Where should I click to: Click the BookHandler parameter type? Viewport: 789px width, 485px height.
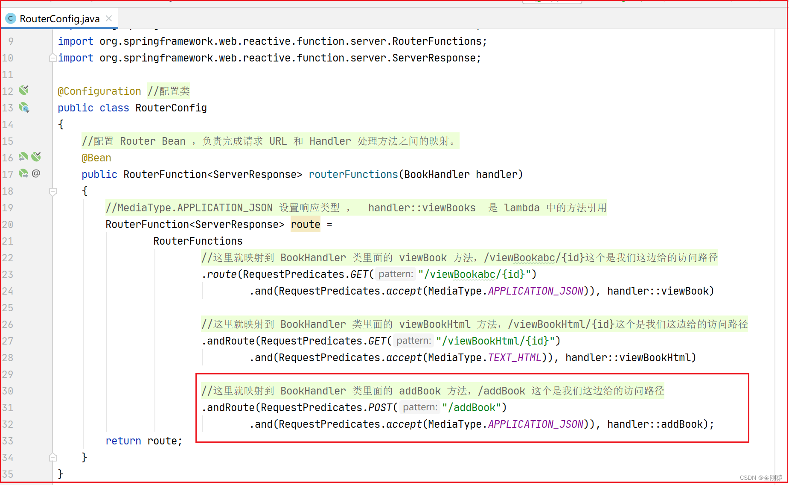pyautogui.click(x=437, y=175)
